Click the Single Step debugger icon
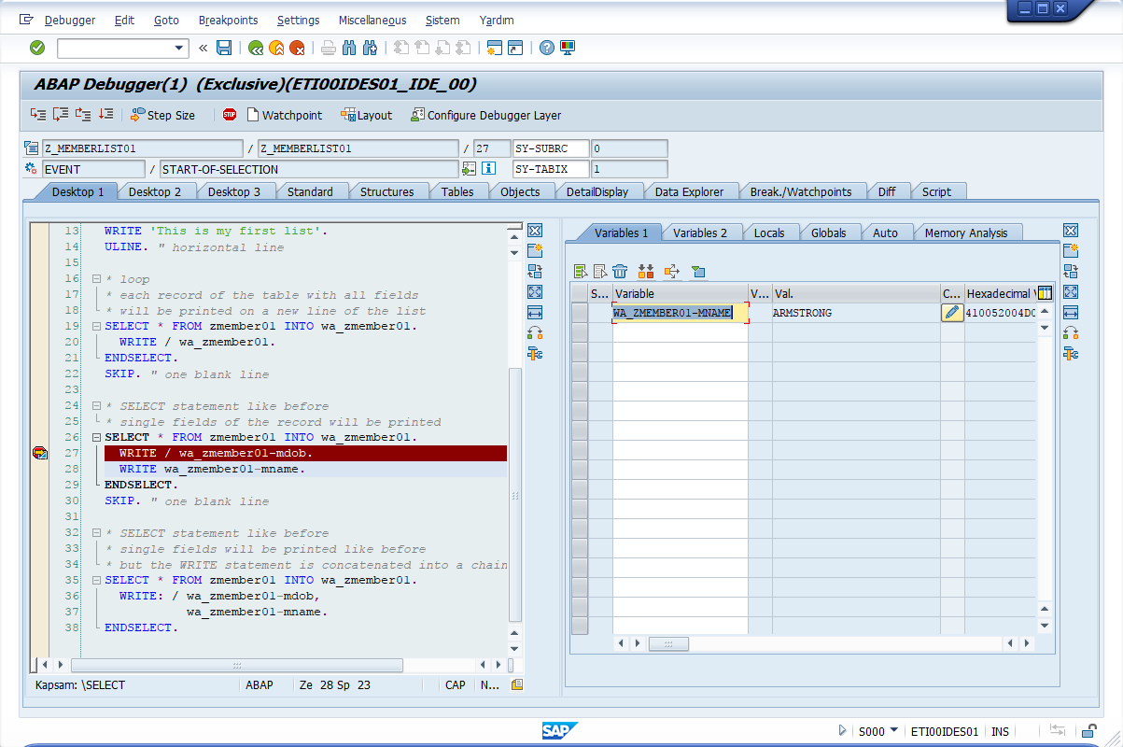This screenshot has height=747, width=1123. (38, 115)
